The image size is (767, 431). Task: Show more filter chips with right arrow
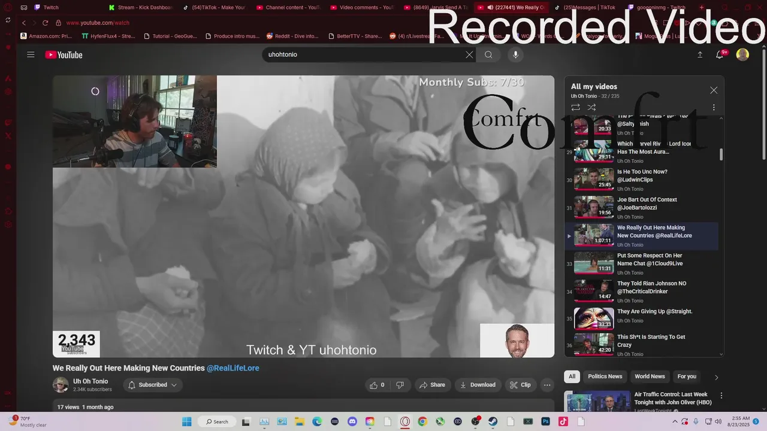[716, 377]
